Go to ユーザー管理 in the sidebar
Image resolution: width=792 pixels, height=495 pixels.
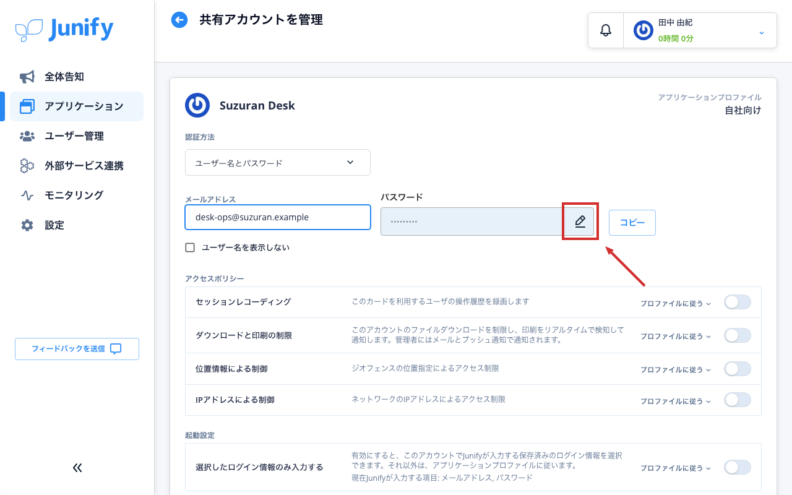(x=77, y=136)
